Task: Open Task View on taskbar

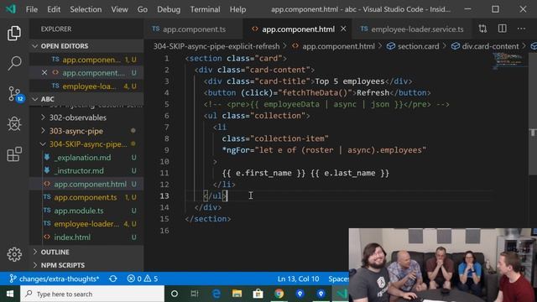Action: (195, 294)
